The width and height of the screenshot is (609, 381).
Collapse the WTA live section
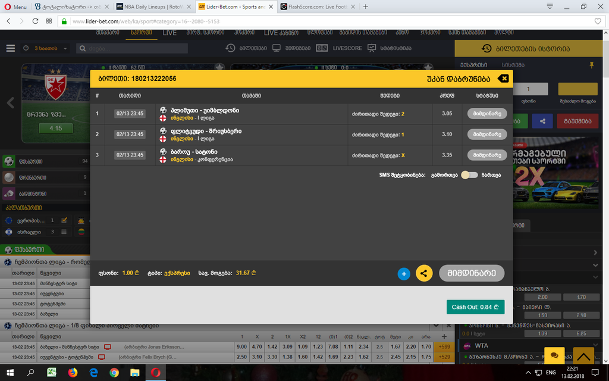point(595,346)
